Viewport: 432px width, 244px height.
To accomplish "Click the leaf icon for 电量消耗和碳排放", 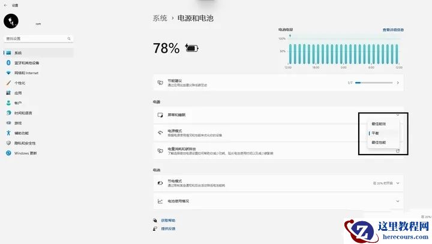I will click(160, 150).
